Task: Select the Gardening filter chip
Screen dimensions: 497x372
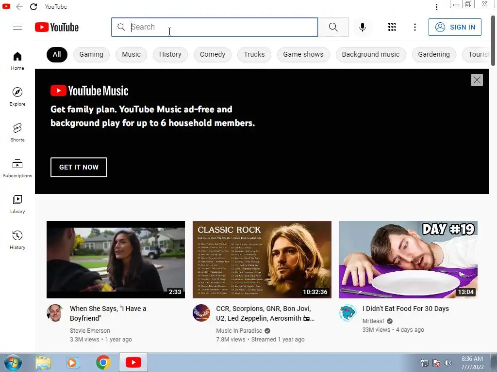Action: point(434,54)
